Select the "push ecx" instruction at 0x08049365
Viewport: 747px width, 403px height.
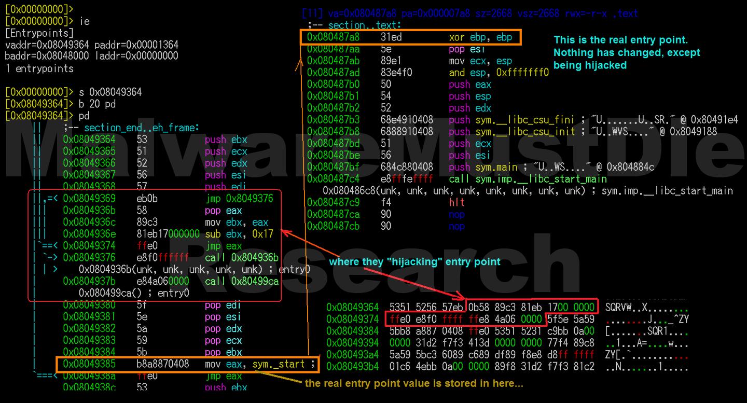coord(226,151)
